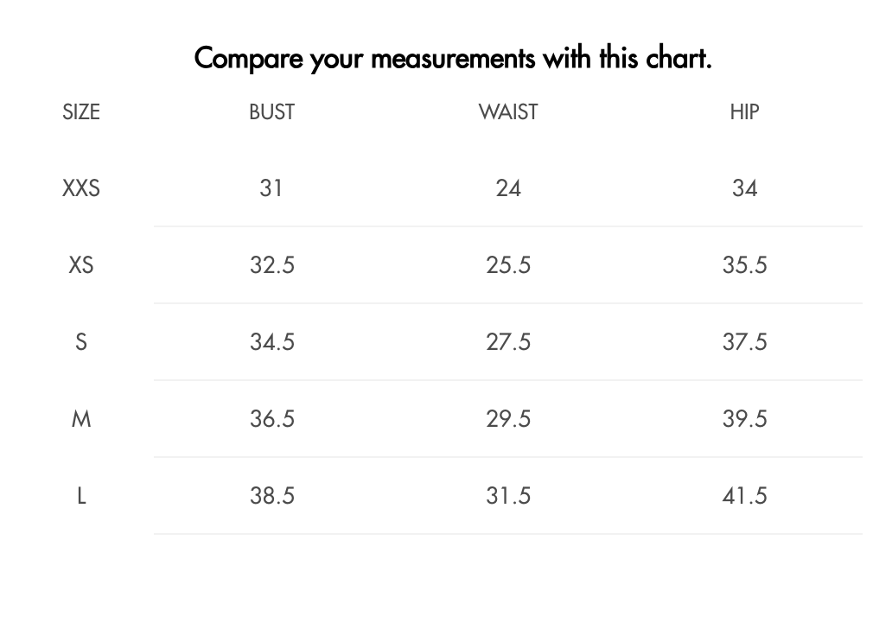The image size is (873, 629).
Task: Select the large waist value 31.5
Action: (508, 496)
